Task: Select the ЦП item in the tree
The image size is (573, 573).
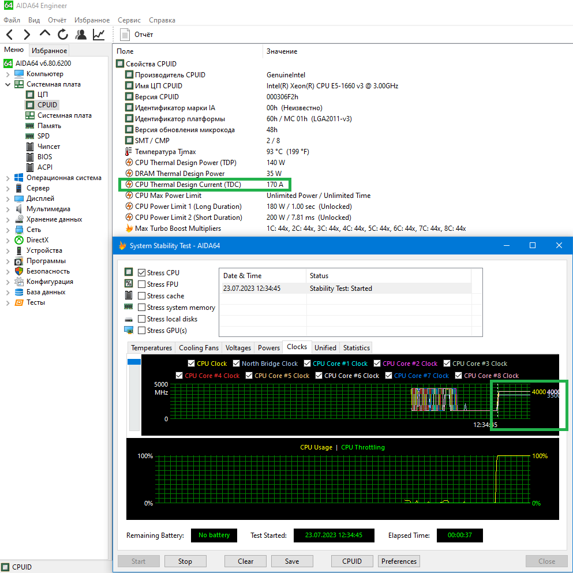Action: tap(42, 95)
